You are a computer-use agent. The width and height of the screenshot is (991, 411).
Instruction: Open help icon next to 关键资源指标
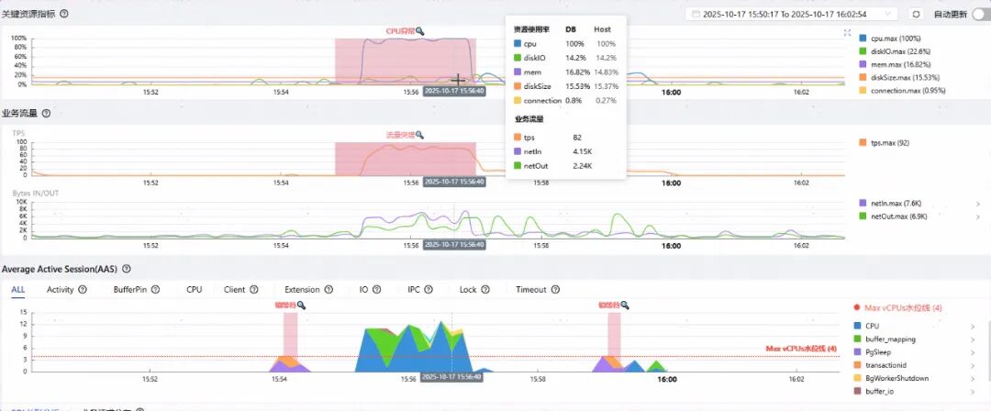64,13
